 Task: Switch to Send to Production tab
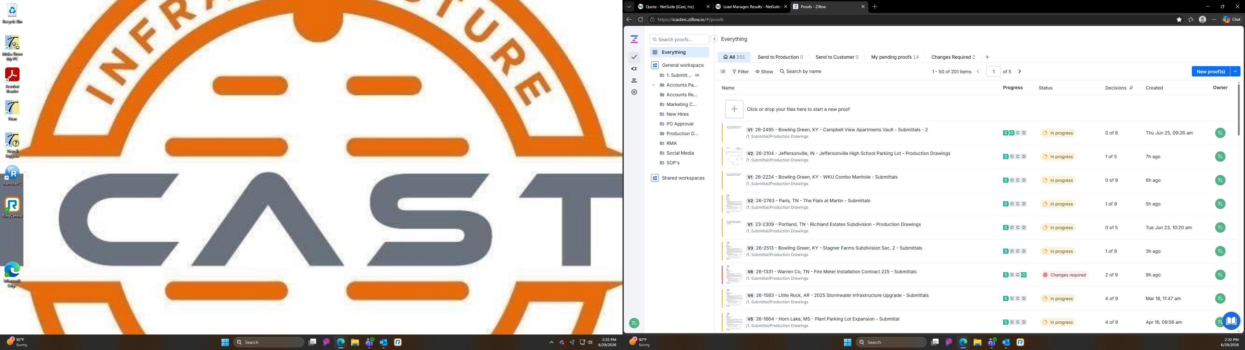780,57
